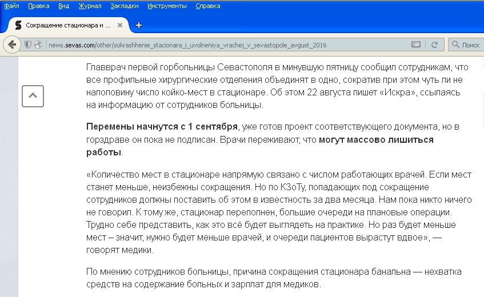
Task: Click the word "КЗоТу" in article
Action: pyautogui.click(x=293, y=187)
